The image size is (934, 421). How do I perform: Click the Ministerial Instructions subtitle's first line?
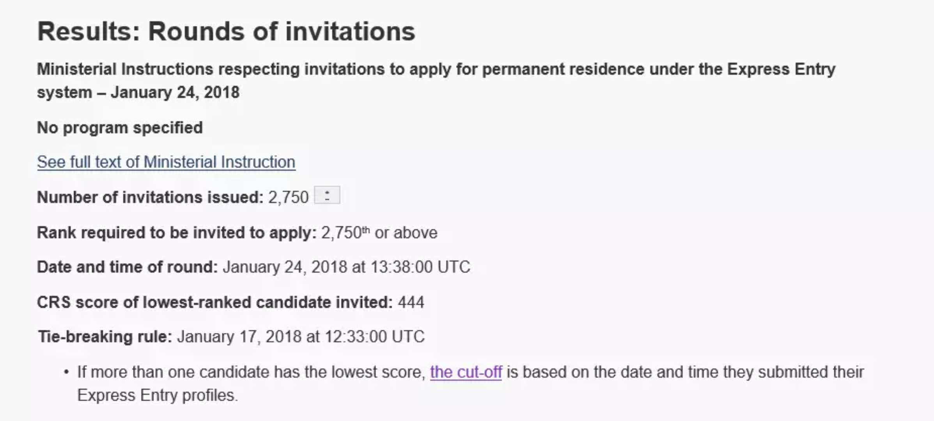[436, 69]
